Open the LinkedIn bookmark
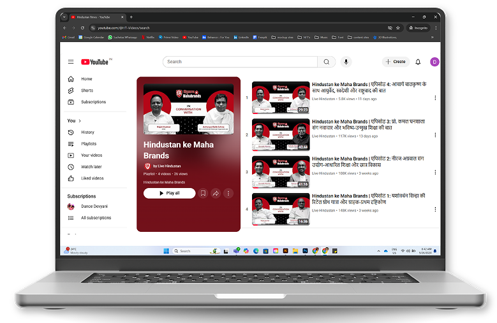This screenshot has height=323, width=497. (241, 38)
